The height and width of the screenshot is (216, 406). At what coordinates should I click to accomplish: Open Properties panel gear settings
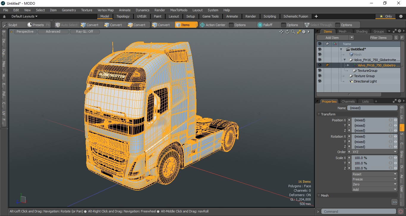pyautogui.click(x=399, y=101)
